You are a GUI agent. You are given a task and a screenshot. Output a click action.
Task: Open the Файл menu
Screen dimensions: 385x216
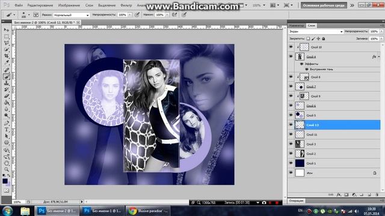pos(19,5)
